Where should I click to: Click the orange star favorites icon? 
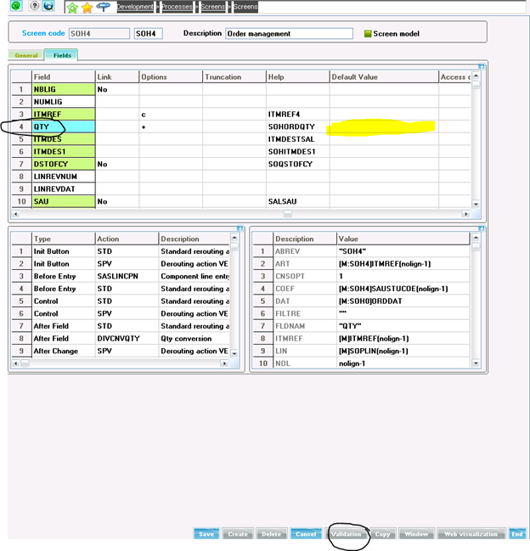[x=87, y=8]
